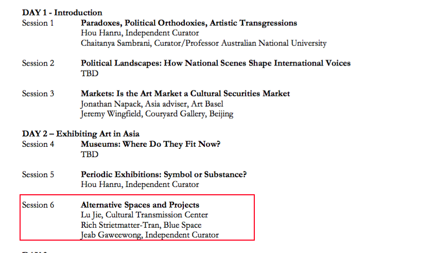This screenshot has height=253, width=436.
Task: Click the Periodic Exhibitions: Symbol or Substance? title
Action: coord(164,175)
